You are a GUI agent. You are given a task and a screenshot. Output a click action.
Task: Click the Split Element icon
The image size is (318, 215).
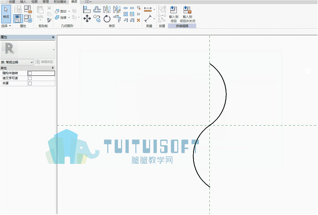126,8
